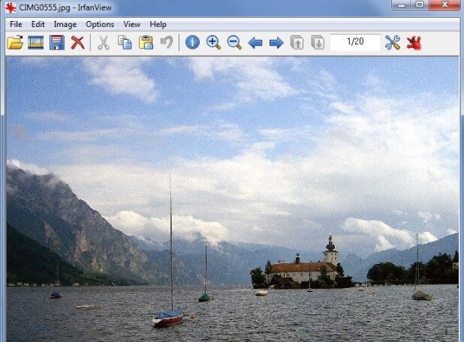The width and height of the screenshot is (464, 342).
Task: Copy image using the copy icon
Action: click(x=125, y=43)
